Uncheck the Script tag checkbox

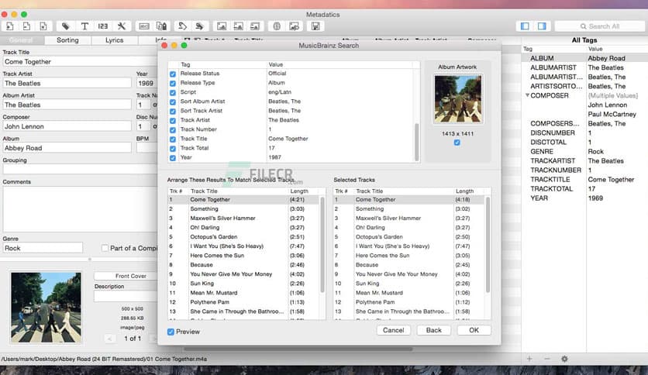pos(173,92)
